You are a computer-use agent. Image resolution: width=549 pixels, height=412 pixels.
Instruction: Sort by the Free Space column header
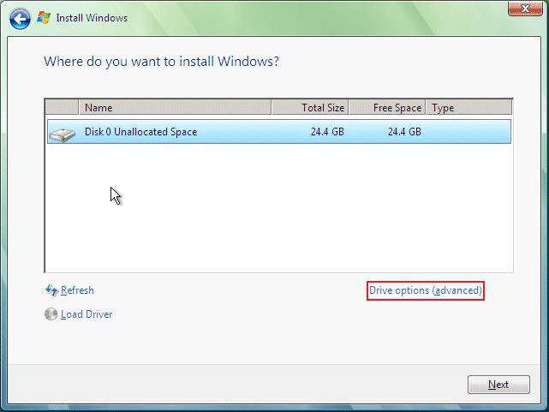point(387,107)
